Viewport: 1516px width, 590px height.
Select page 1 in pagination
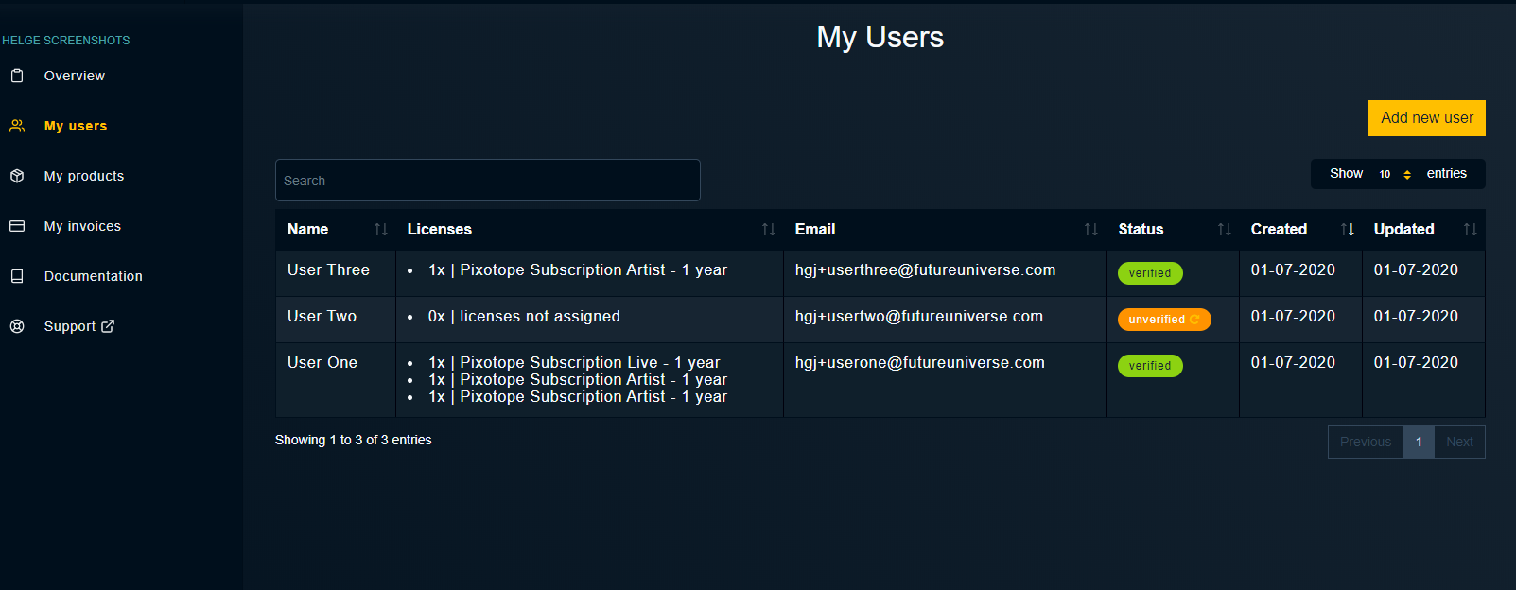1419,442
